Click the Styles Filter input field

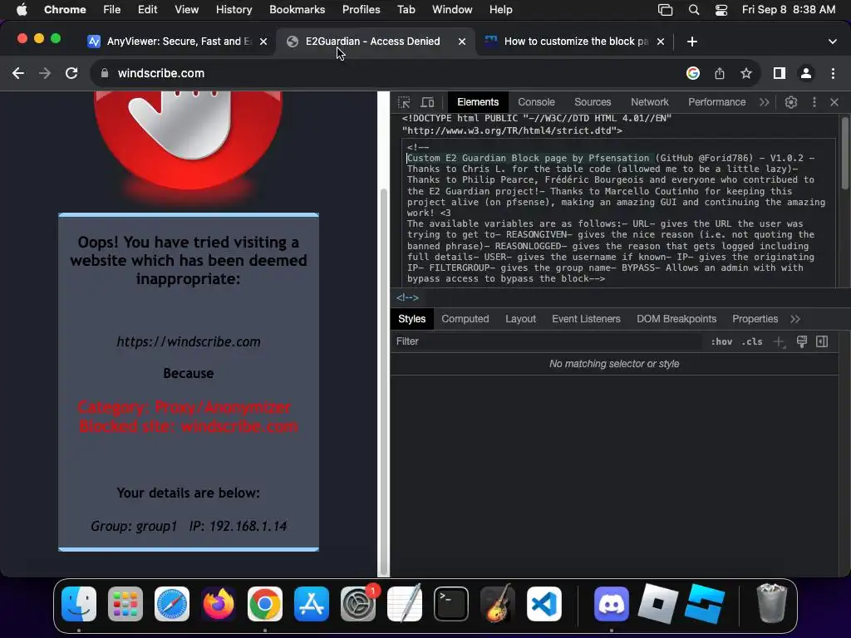pyautogui.click(x=548, y=341)
